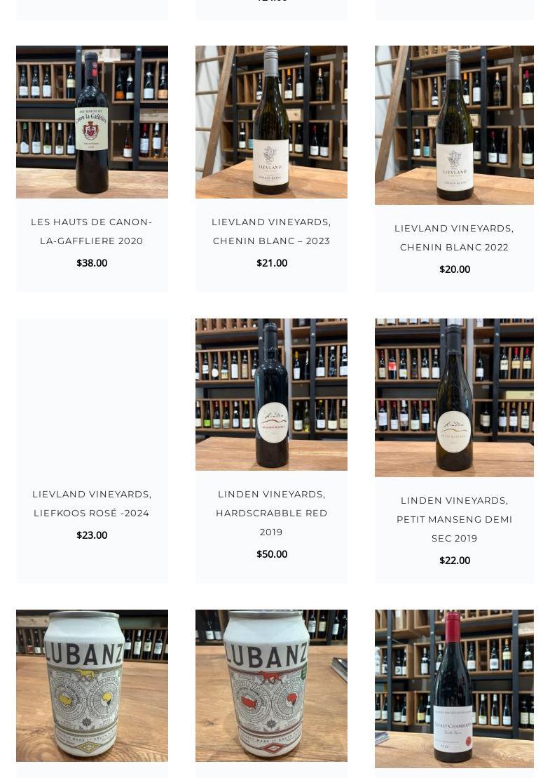Open Linden Hardscrabble Red 2019 bottle photo

[x=271, y=394]
